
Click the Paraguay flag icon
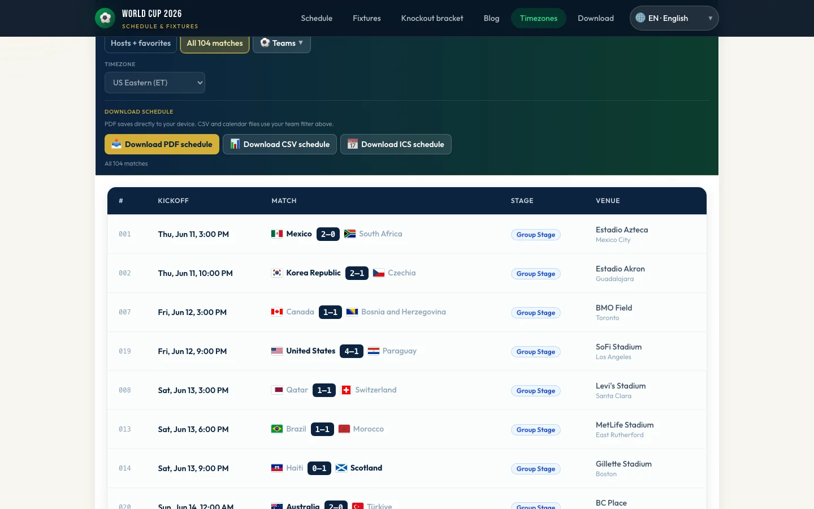[374, 351]
